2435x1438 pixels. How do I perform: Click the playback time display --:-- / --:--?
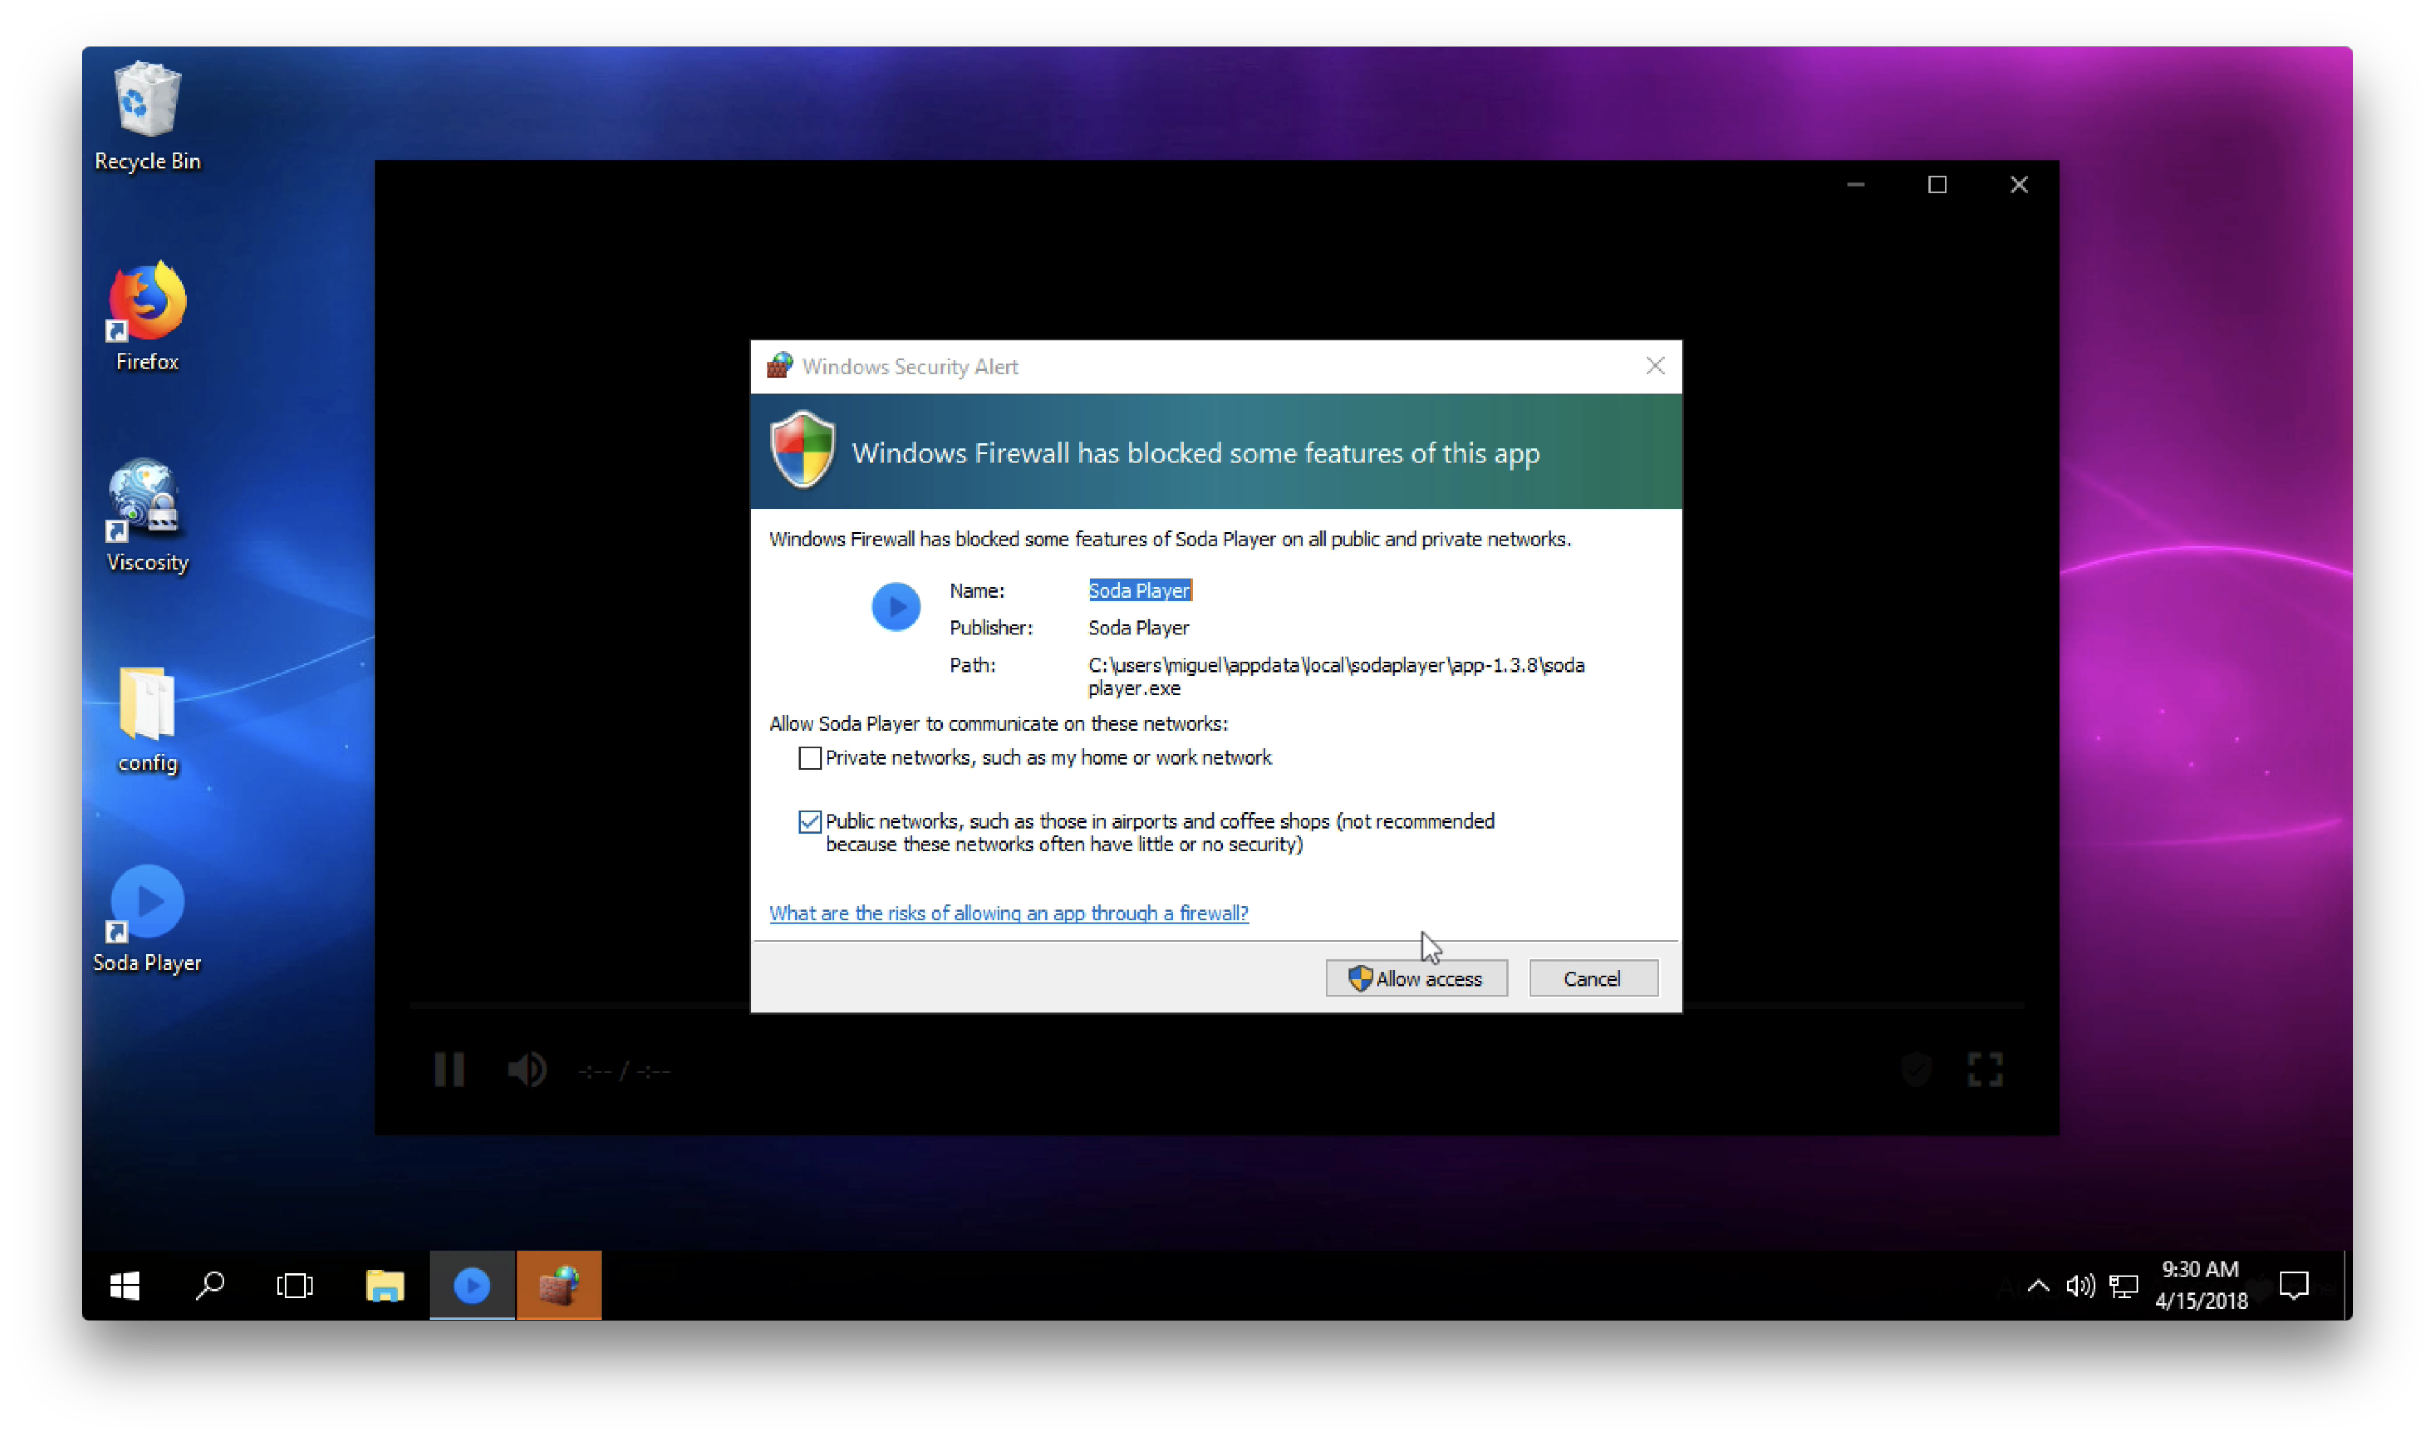[x=625, y=1070]
